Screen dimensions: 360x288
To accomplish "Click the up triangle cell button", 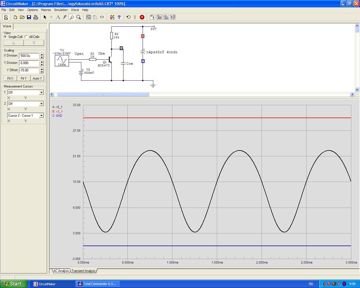I will (13, 43).
